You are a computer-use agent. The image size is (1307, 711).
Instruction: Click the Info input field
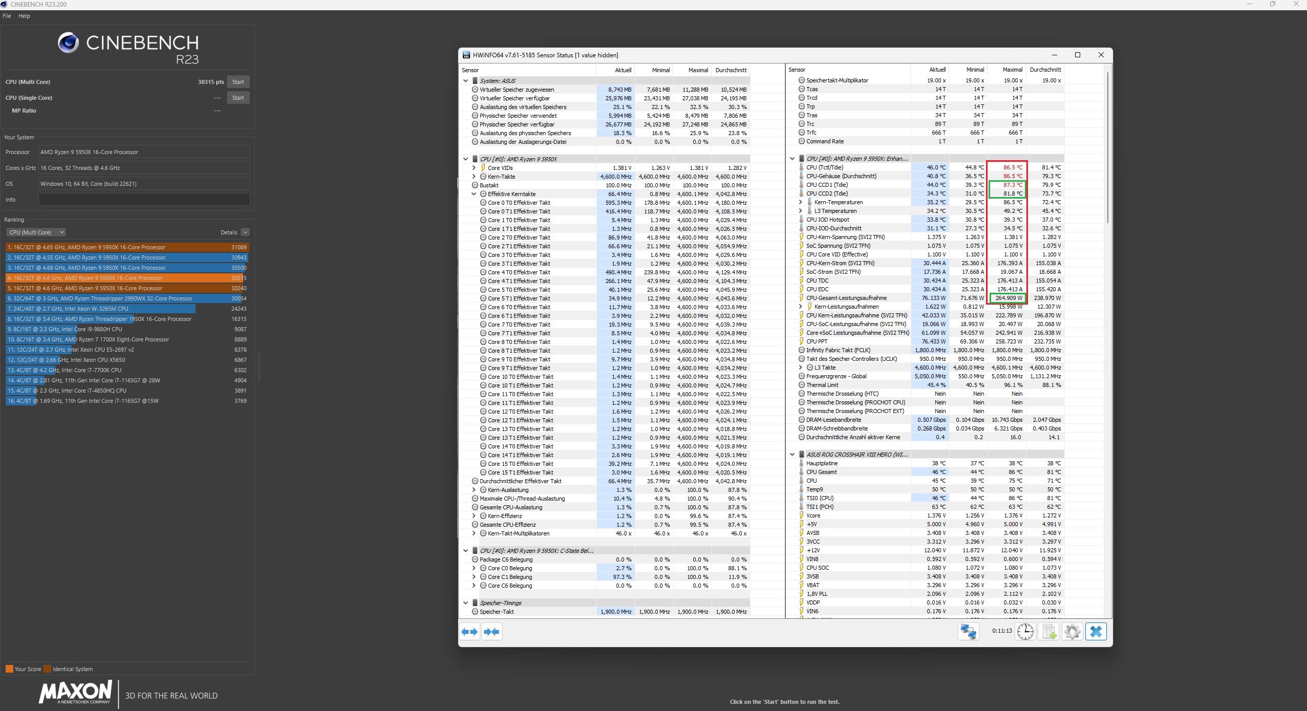point(144,200)
